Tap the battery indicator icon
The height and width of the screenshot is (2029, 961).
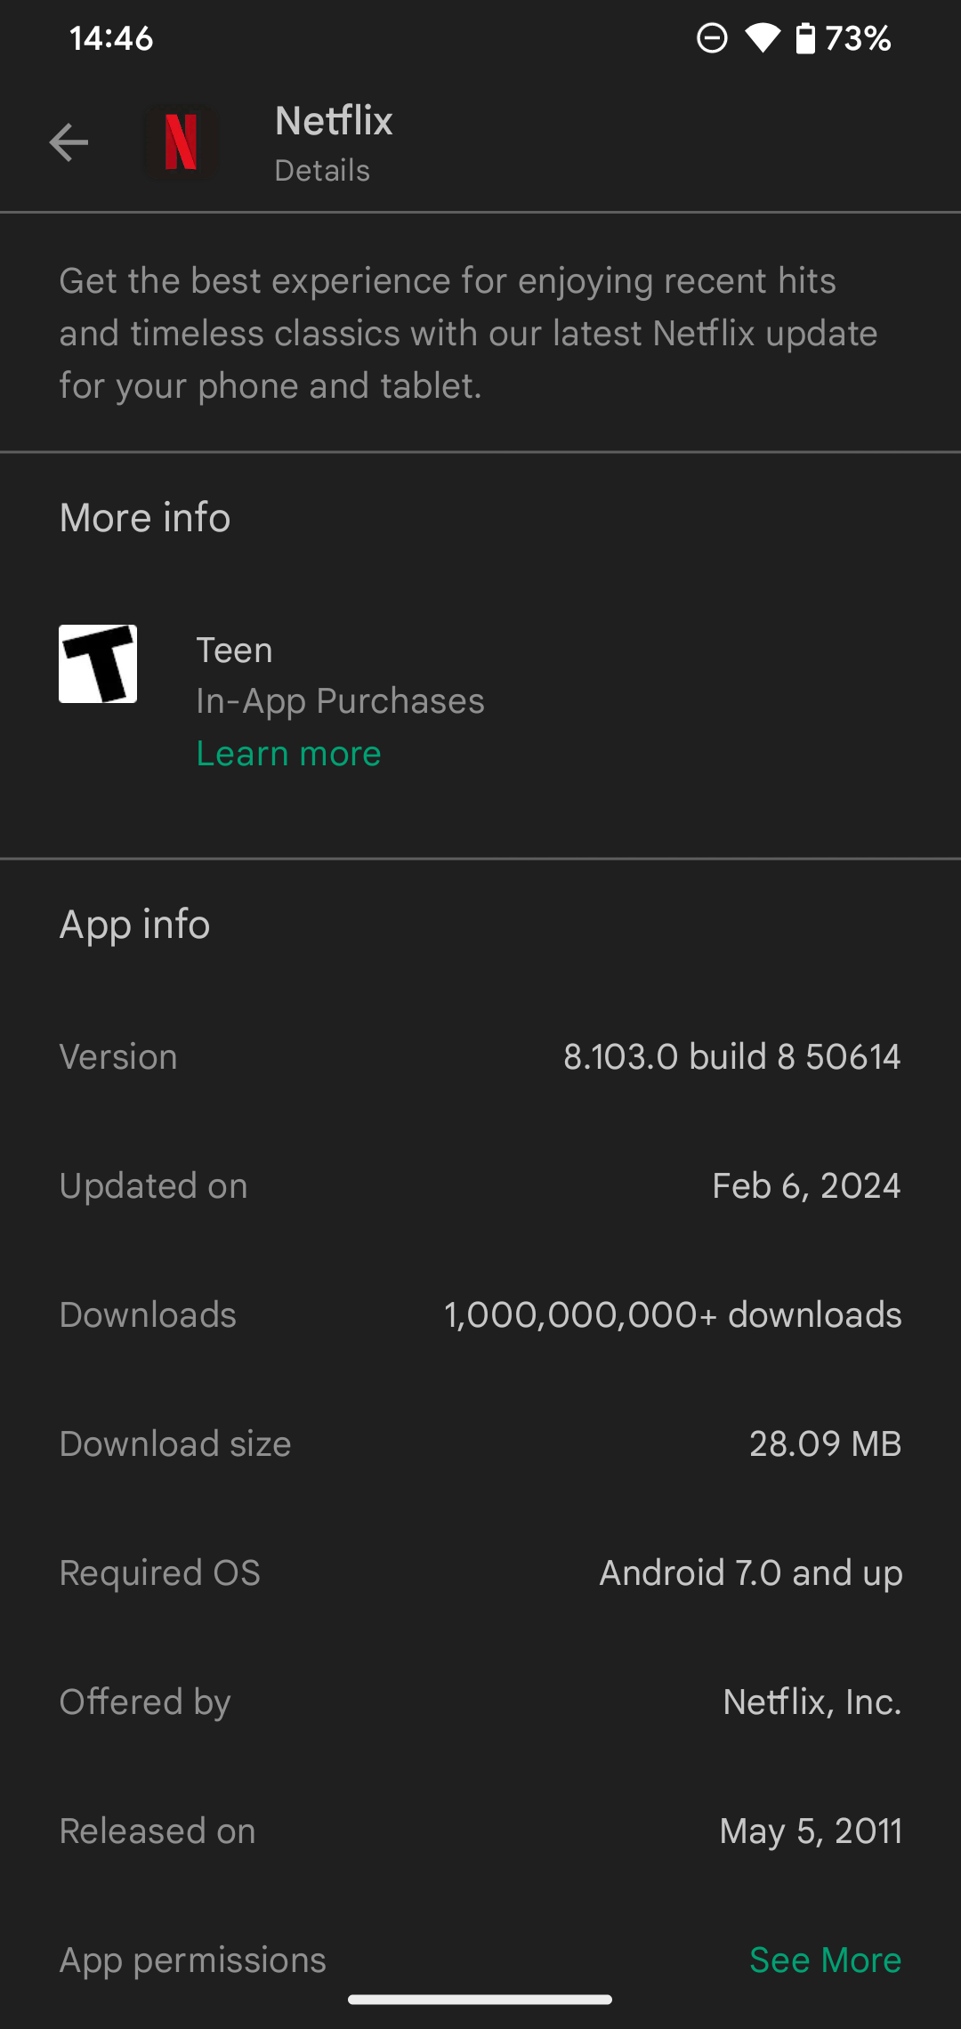(804, 36)
